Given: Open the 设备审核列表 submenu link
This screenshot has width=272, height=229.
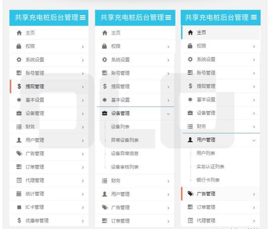Looking at the screenshot, I should coord(124,167).
